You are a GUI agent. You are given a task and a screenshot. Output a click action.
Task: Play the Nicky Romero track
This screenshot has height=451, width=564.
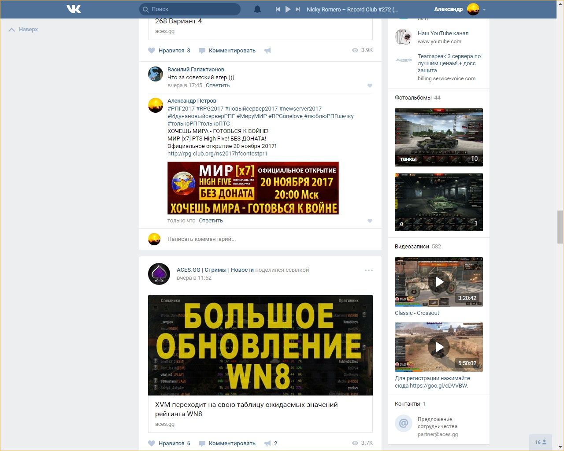pos(288,9)
